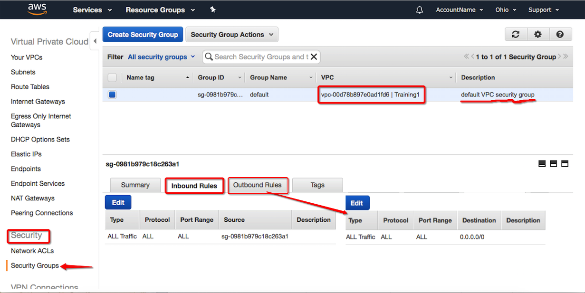Viewport: 585px width, 293px height.
Task: Collapse the left navigation sidebar arrow
Action: tap(95, 42)
